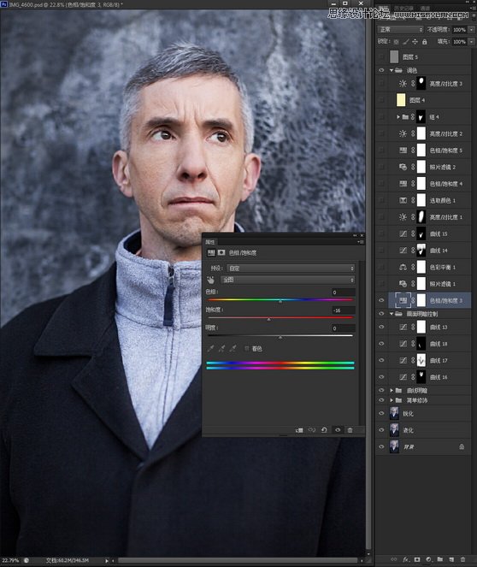
Task: Click the 曲线 15 curves adjustment icon
Action: (x=403, y=233)
